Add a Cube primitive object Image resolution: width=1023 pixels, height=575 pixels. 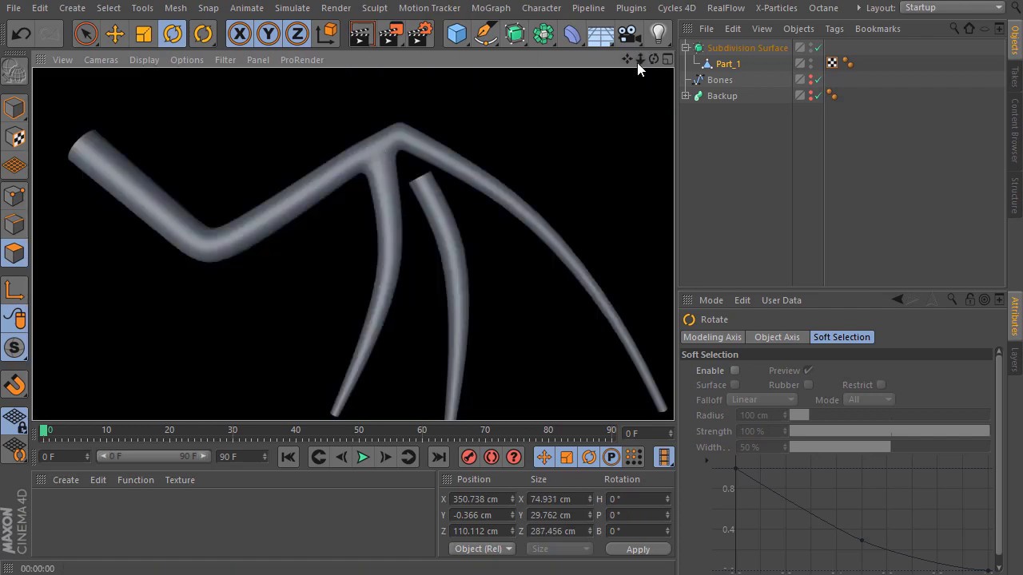[456, 34]
